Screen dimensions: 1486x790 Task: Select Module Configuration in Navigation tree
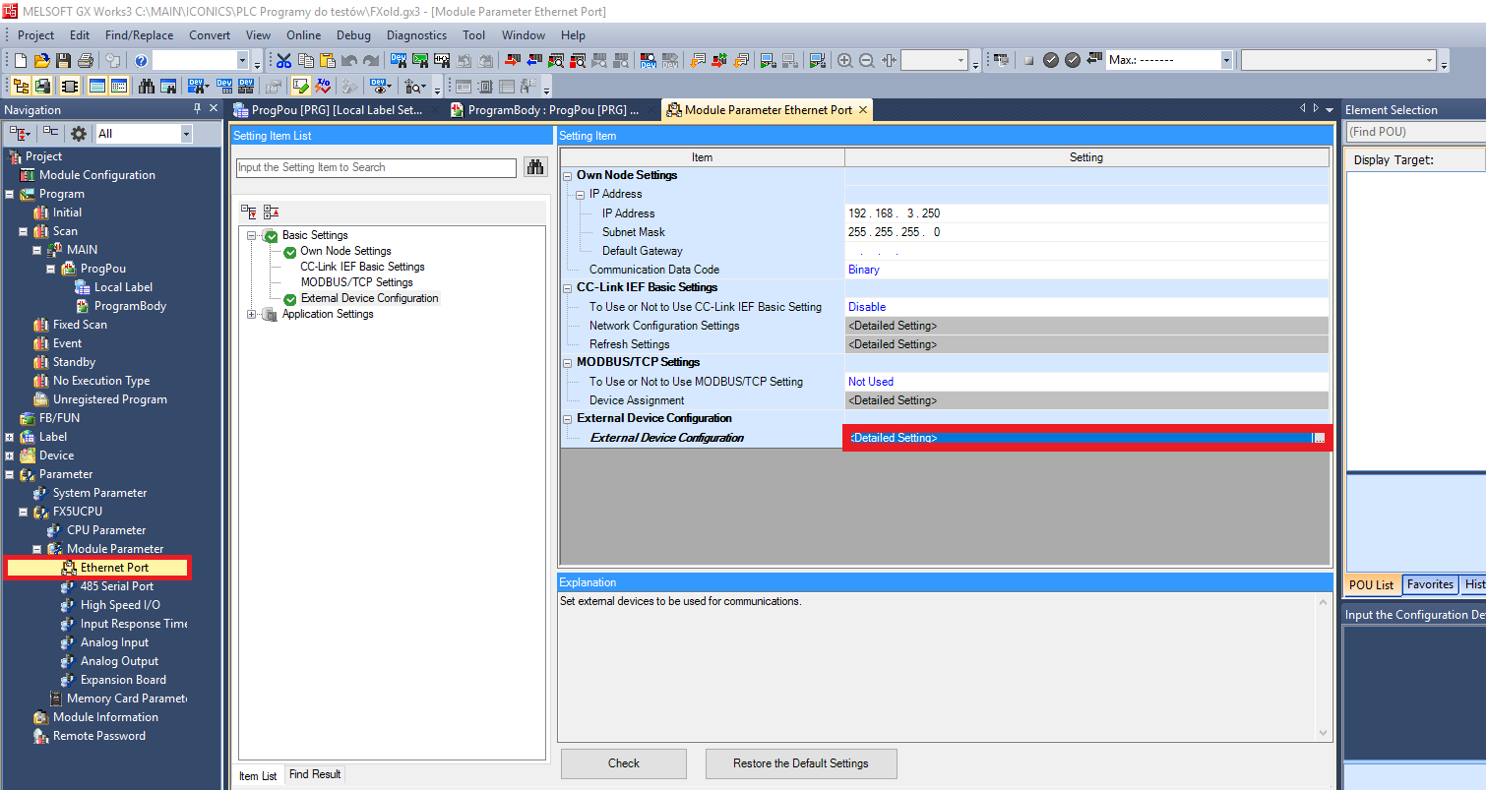click(97, 175)
